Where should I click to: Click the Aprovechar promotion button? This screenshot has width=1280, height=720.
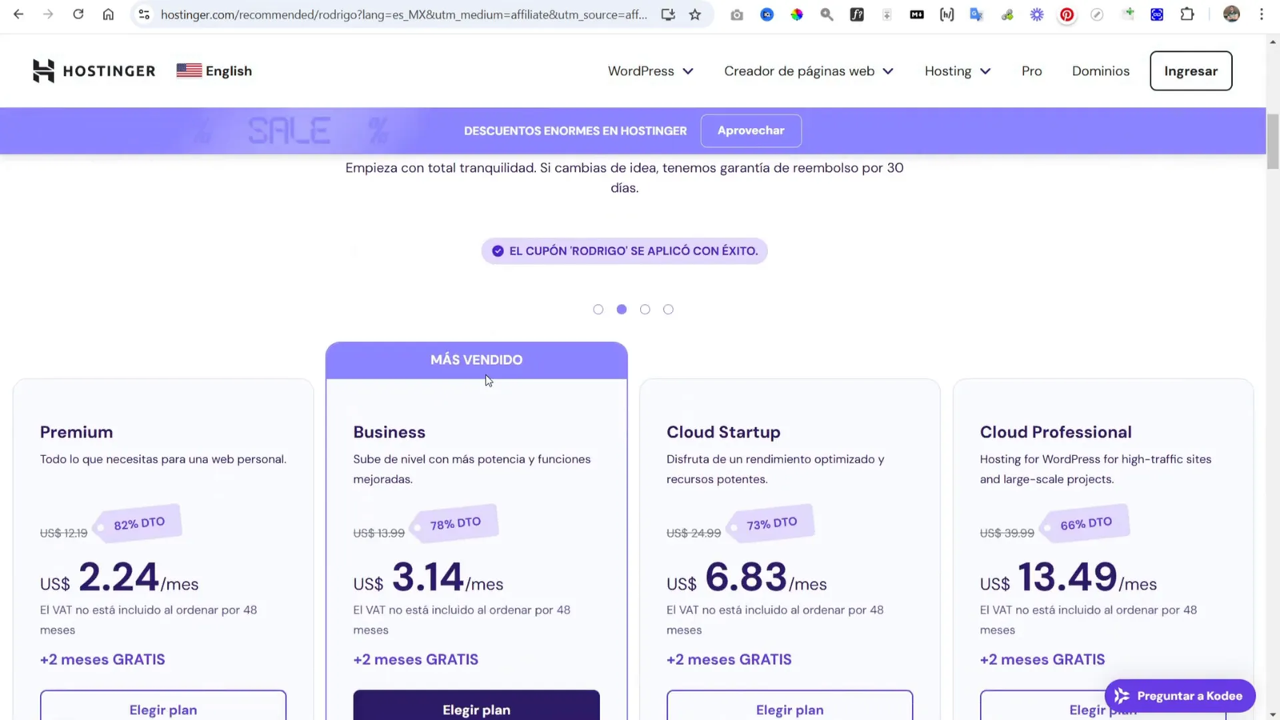tap(750, 130)
